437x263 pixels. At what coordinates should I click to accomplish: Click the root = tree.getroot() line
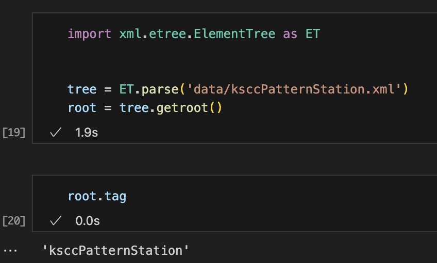(x=145, y=108)
